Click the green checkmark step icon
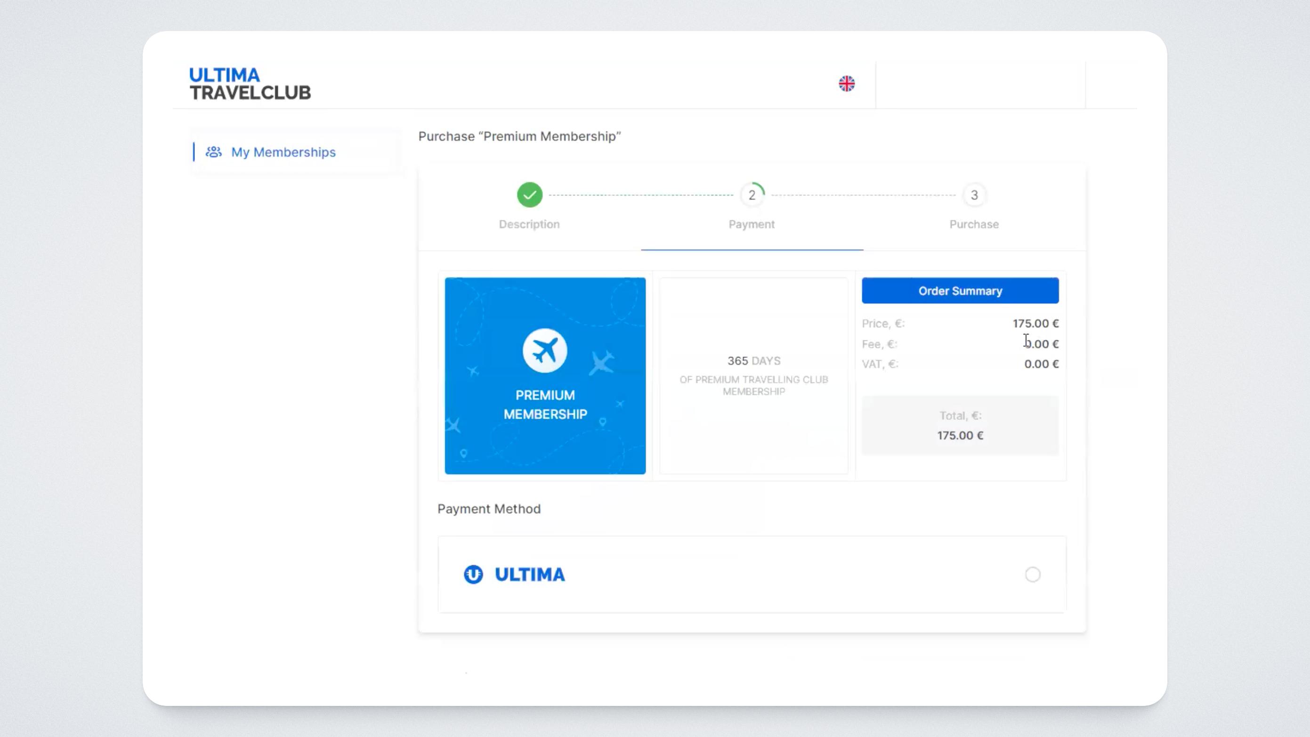The image size is (1310, 737). [x=529, y=195]
